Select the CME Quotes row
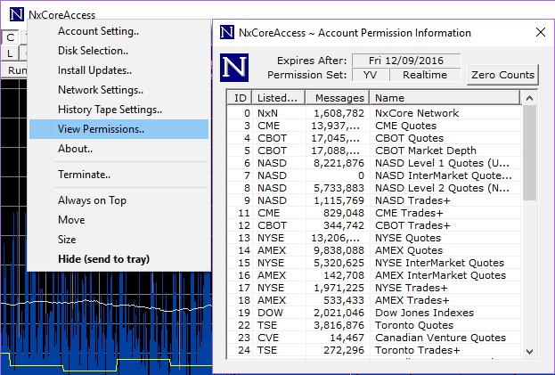Image resolution: width=555 pixels, height=375 pixels. tap(374, 126)
